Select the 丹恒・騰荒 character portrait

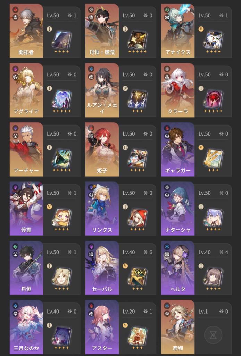[x=102, y=31]
